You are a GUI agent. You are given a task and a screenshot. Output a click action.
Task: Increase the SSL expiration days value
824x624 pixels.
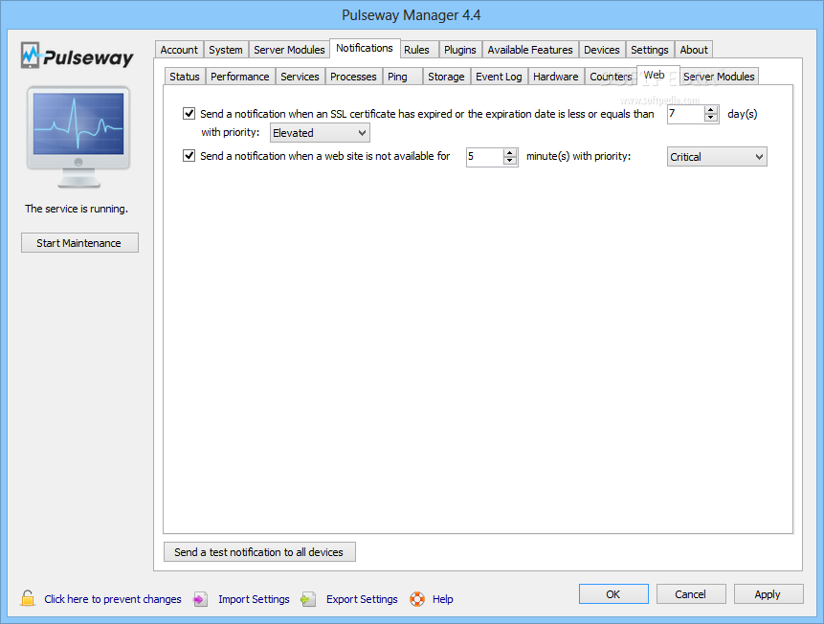tap(710, 110)
